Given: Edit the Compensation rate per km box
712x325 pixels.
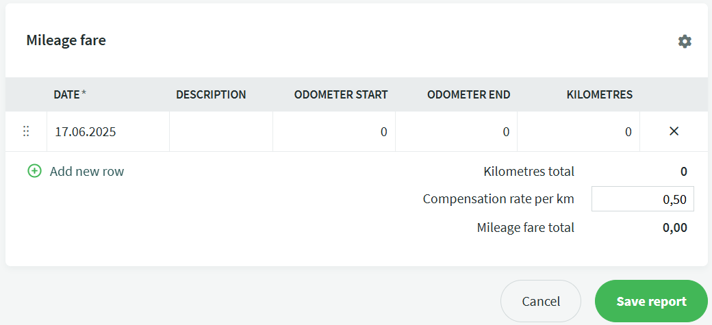Looking at the screenshot, I should click(x=643, y=199).
